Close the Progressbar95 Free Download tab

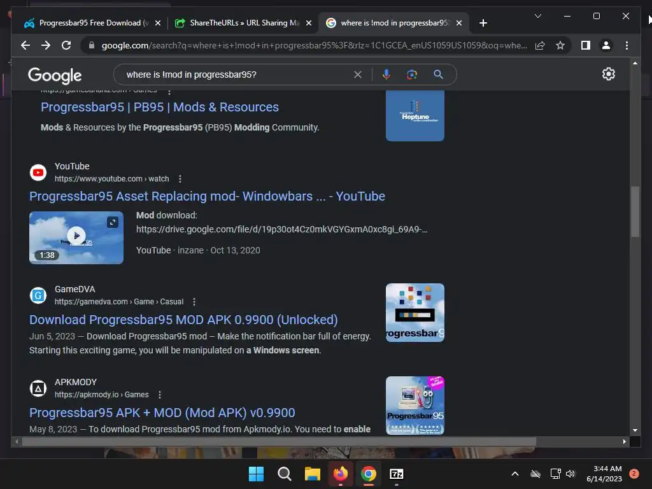158,23
